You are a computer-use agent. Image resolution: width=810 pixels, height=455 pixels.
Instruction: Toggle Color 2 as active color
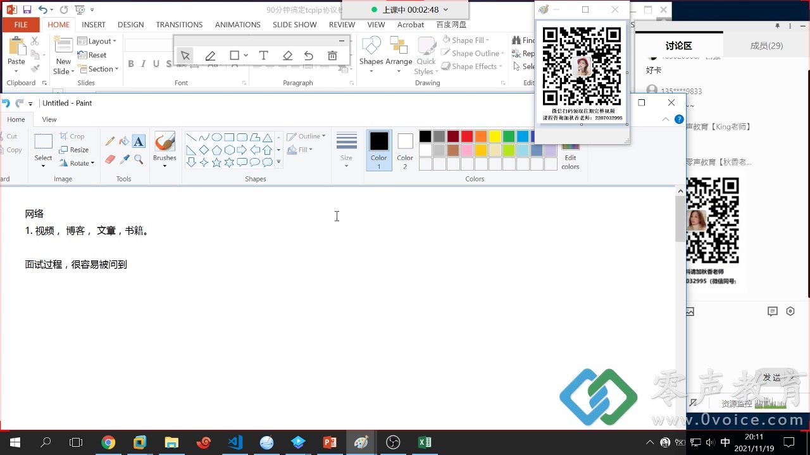pos(405,150)
